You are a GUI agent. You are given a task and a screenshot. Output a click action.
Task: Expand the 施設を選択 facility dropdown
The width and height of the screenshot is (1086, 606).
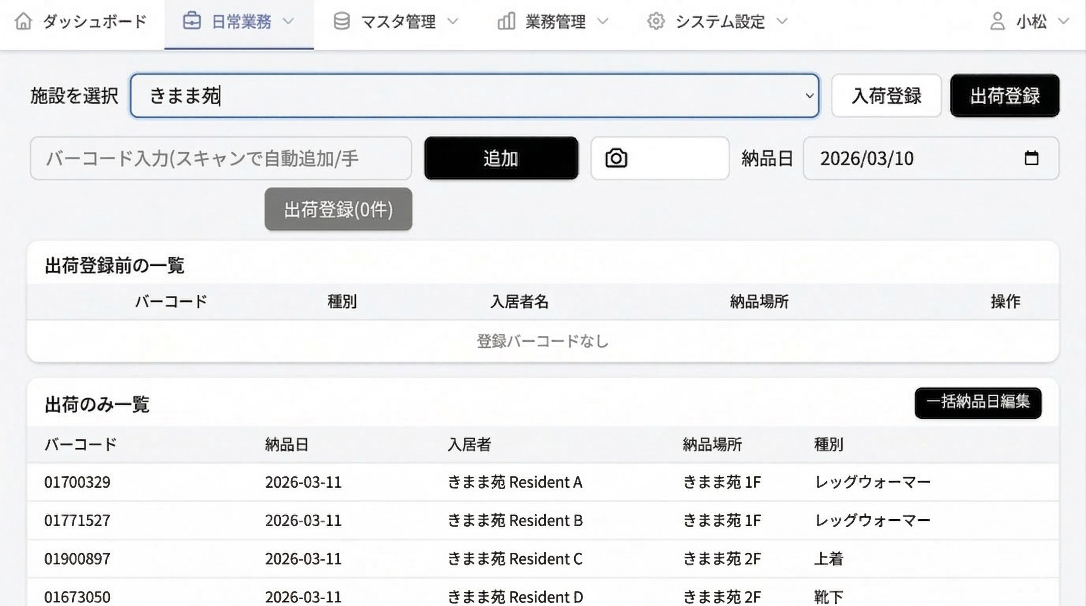click(809, 96)
